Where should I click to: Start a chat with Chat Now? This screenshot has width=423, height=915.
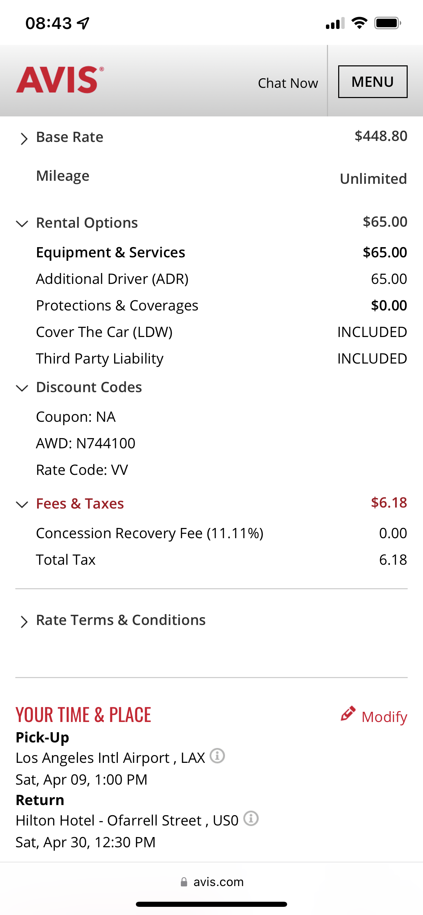pyautogui.click(x=287, y=83)
